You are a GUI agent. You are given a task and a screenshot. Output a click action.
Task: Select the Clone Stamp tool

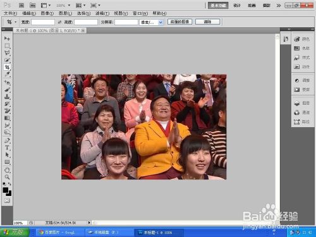coord(7,97)
